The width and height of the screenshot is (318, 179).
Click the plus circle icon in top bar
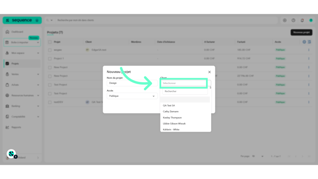click(285, 20)
